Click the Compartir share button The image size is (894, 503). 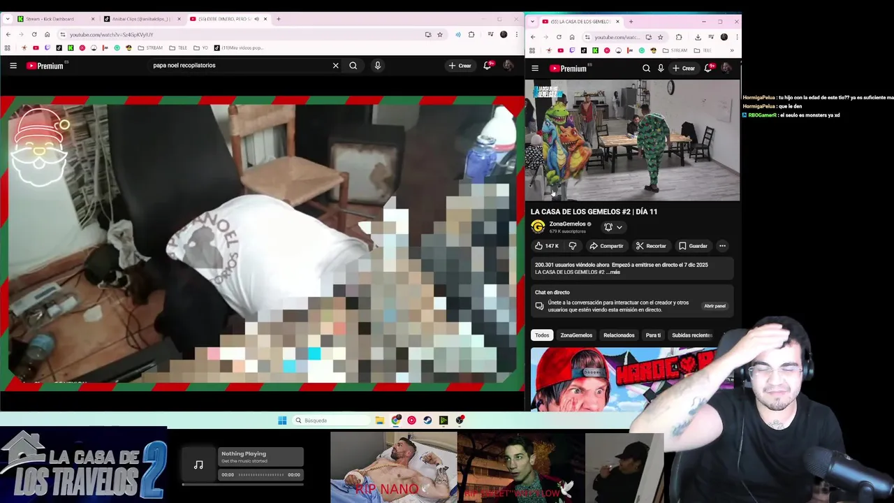tap(606, 246)
